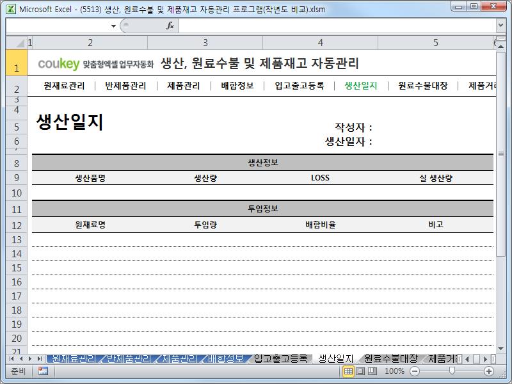
Task: Switch to 입고출고등록 sheet tab
Action: [x=281, y=358]
